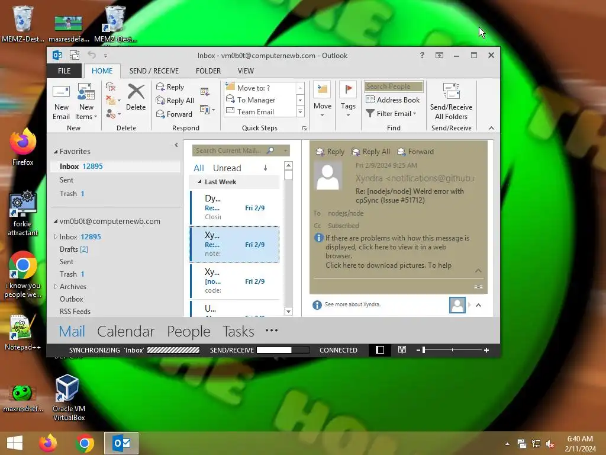Click the zoom slider in the status bar
This screenshot has width=606, height=455.
452,350
